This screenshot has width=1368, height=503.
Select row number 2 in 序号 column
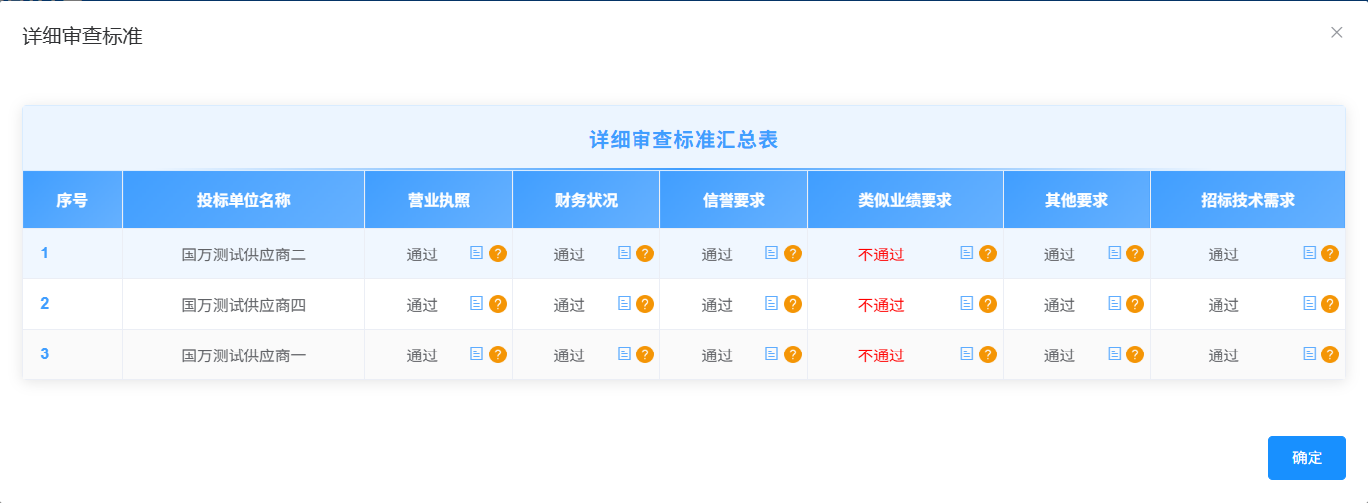point(45,304)
